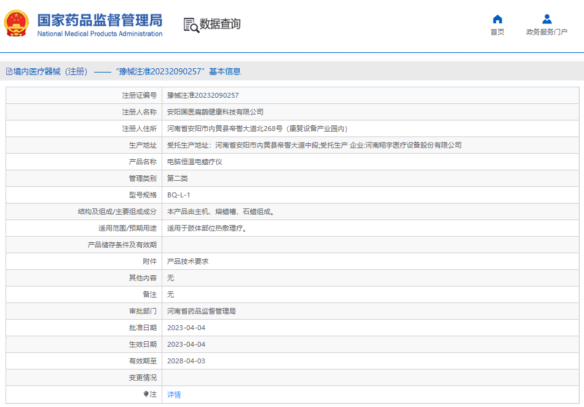This screenshot has height=407, width=584.
Task: Click the 有效期至 row label
Action: pyautogui.click(x=143, y=361)
